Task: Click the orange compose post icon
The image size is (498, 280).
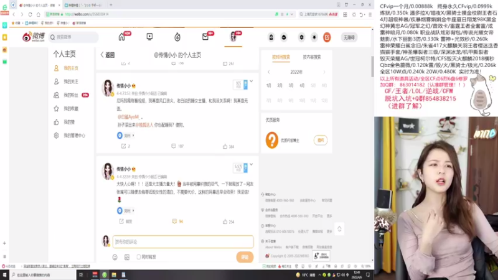Action: [x=327, y=37]
